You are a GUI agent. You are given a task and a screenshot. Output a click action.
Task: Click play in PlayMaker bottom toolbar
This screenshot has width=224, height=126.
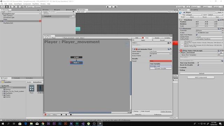pos(62,114)
